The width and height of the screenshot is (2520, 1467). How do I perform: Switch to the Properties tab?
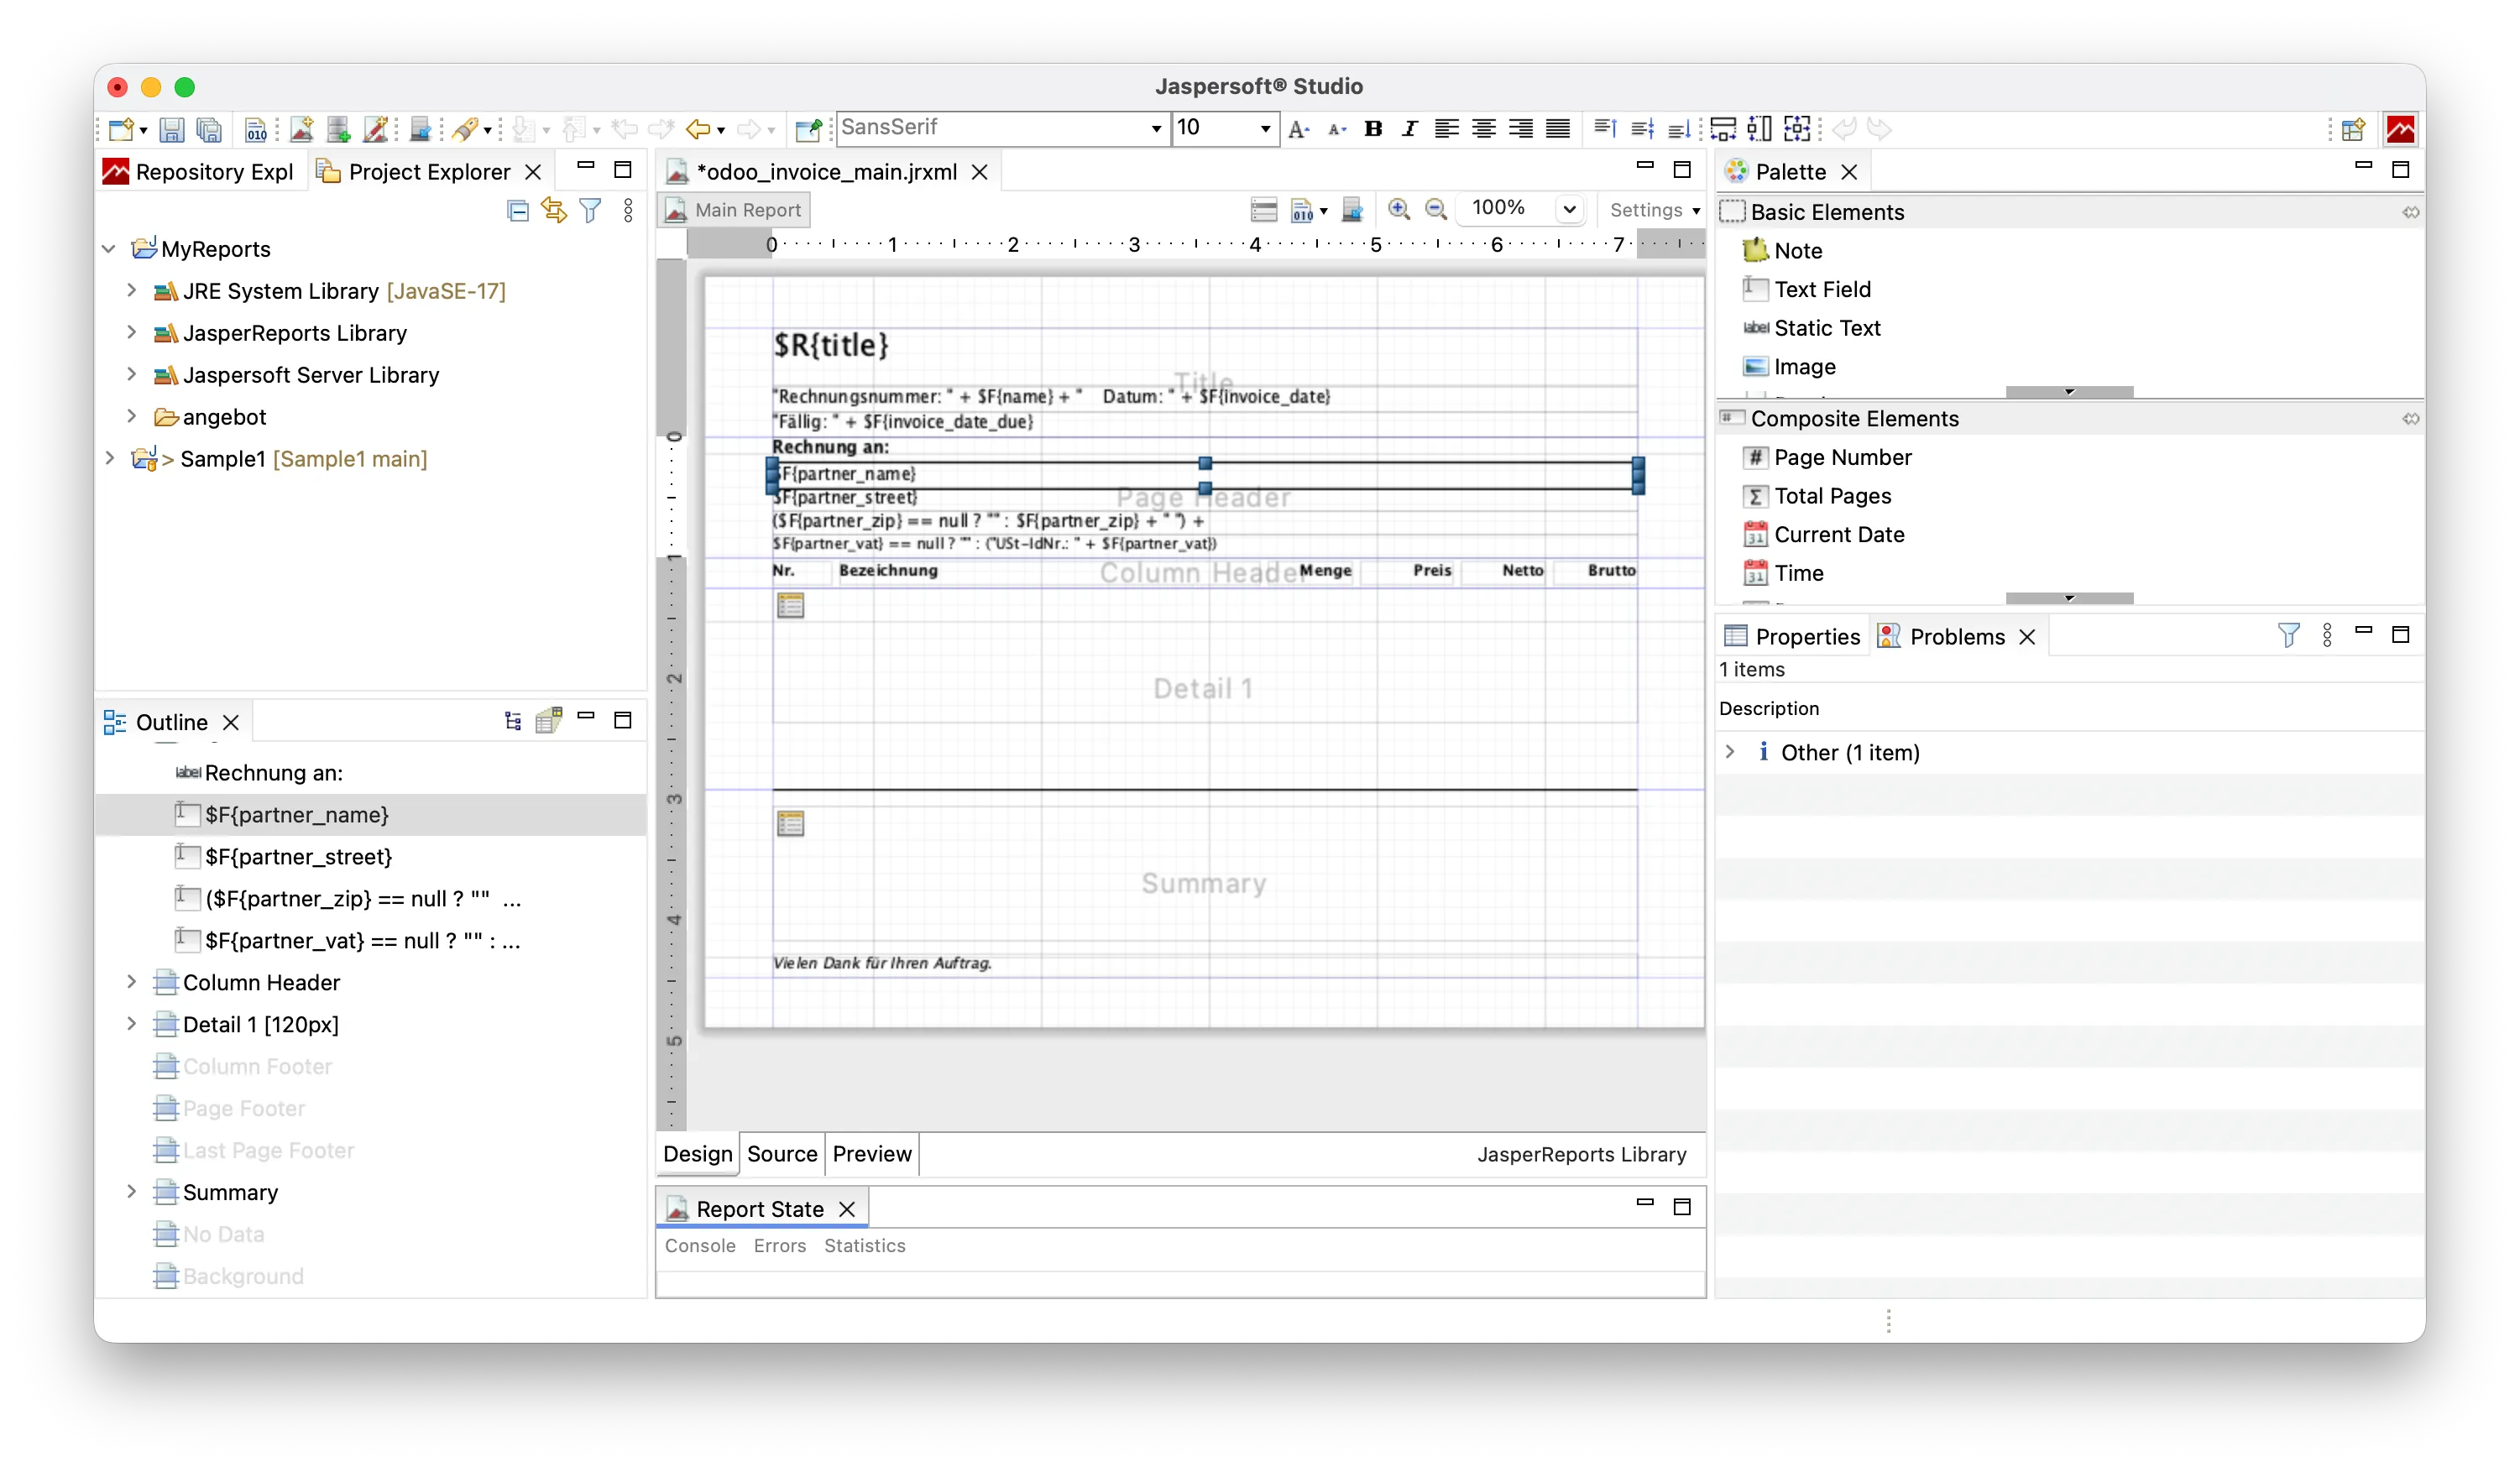coord(1792,636)
